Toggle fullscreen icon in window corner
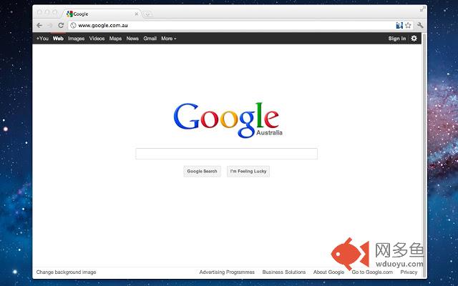The width and height of the screenshot is (458, 286). pyautogui.click(x=422, y=9)
